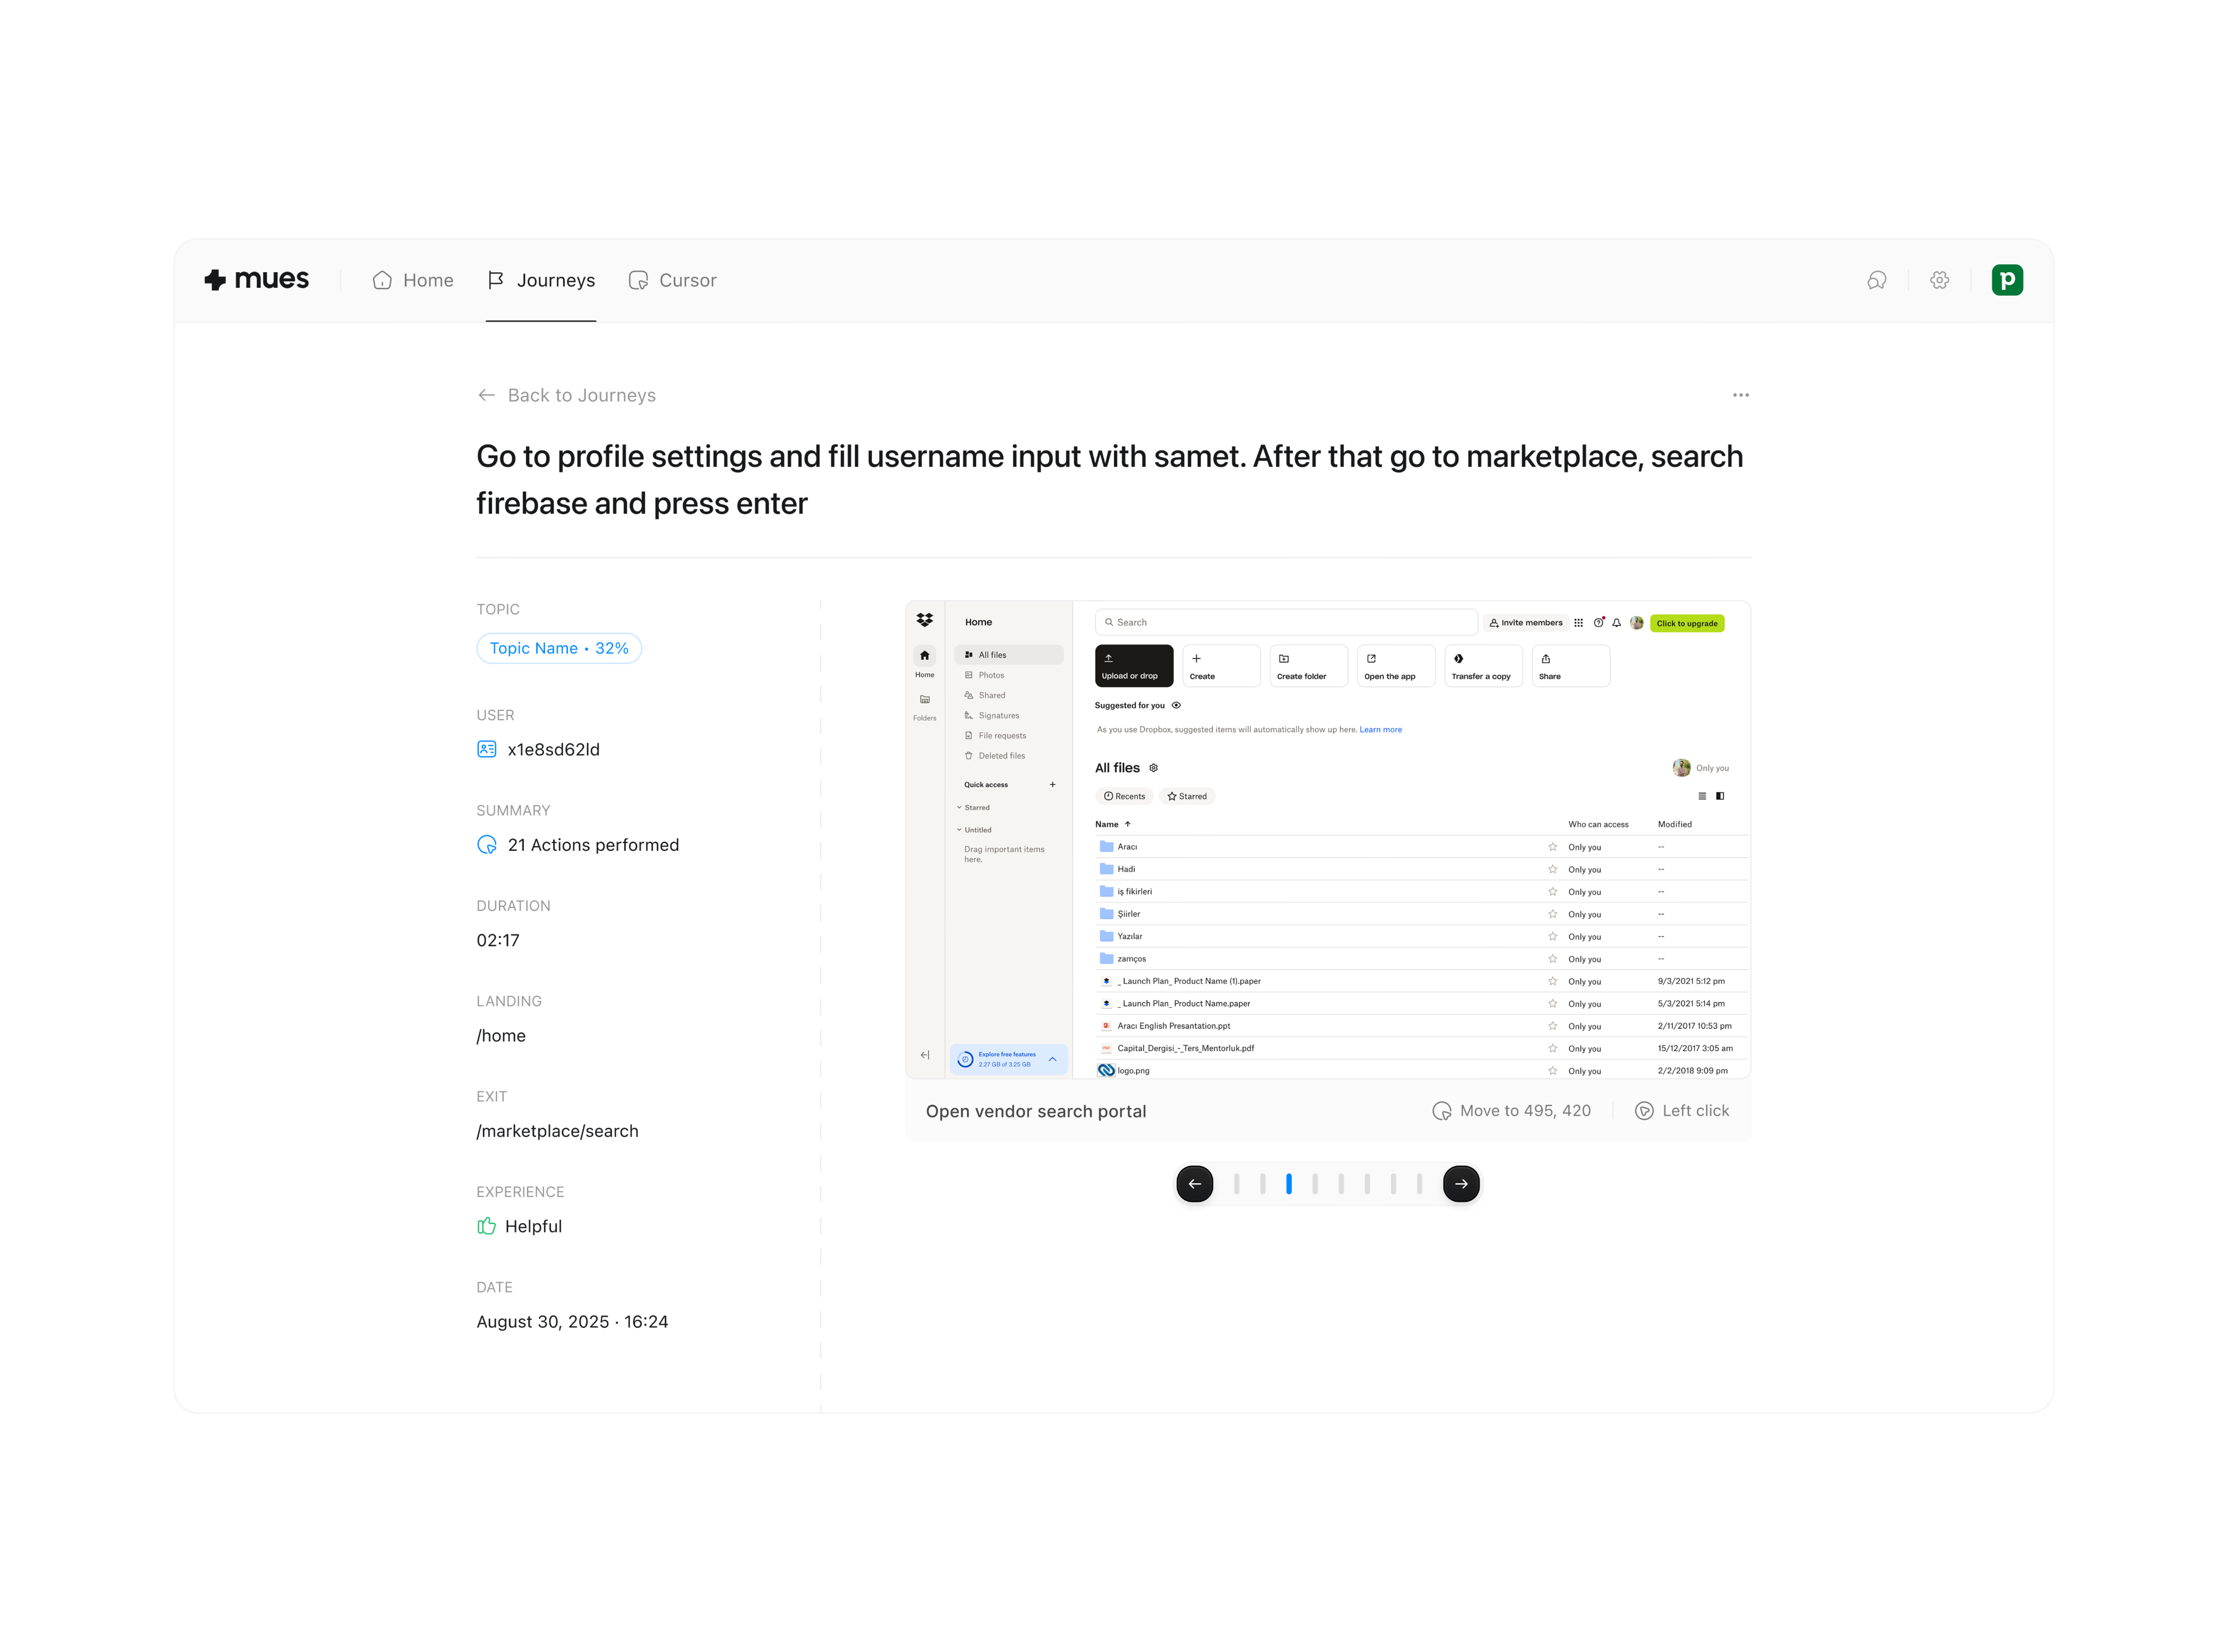Toggle the Recents filter chip
This screenshot has height=1652, width=2228.
[1124, 796]
